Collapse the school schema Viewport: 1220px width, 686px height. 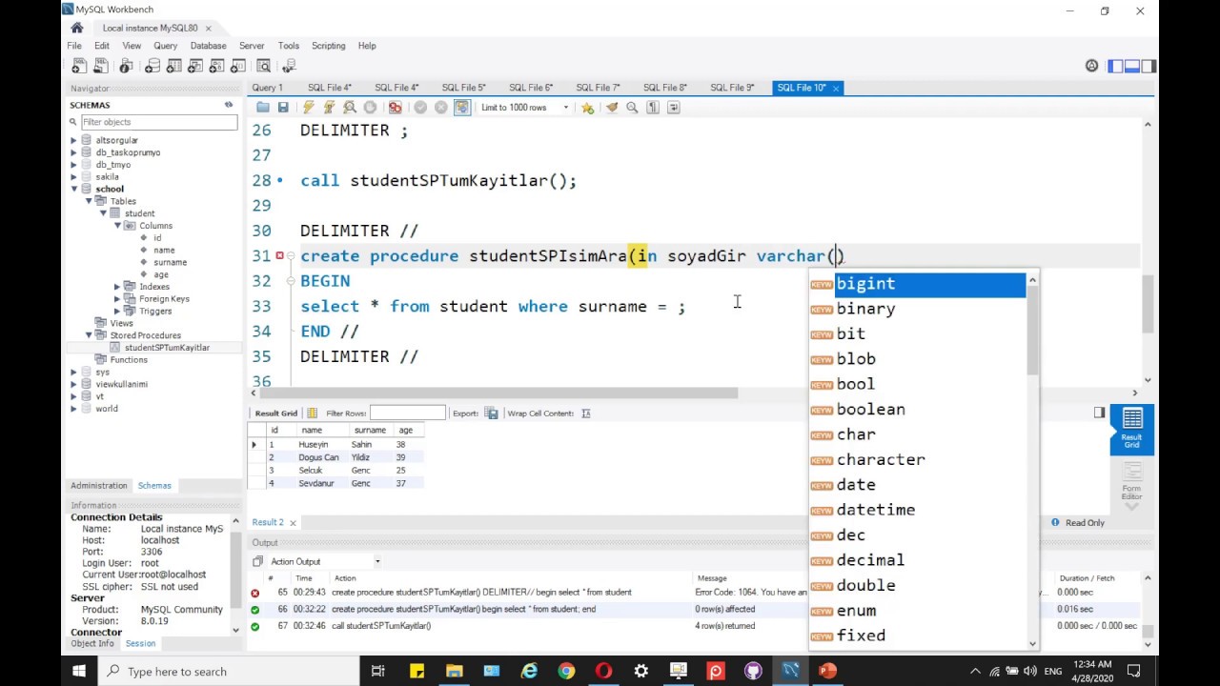73,190
